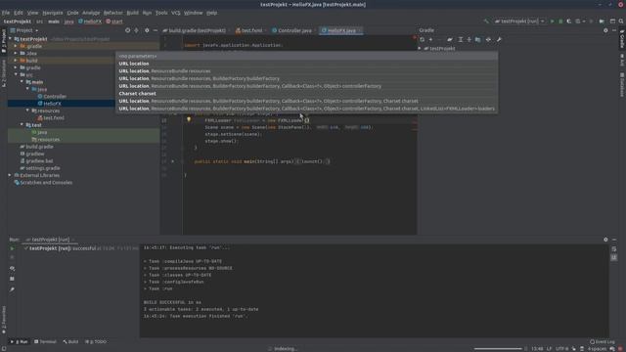Open Project panel gear settings
626x352 pixels.
(x=147, y=30)
